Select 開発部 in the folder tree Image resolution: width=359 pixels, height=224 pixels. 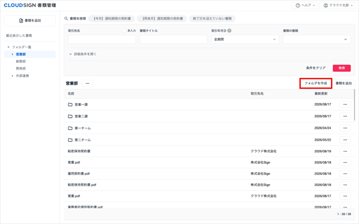[x=21, y=69]
